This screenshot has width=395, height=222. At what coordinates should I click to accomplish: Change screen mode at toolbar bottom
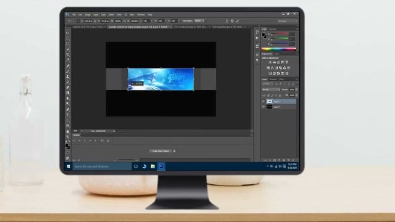click(67, 158)
